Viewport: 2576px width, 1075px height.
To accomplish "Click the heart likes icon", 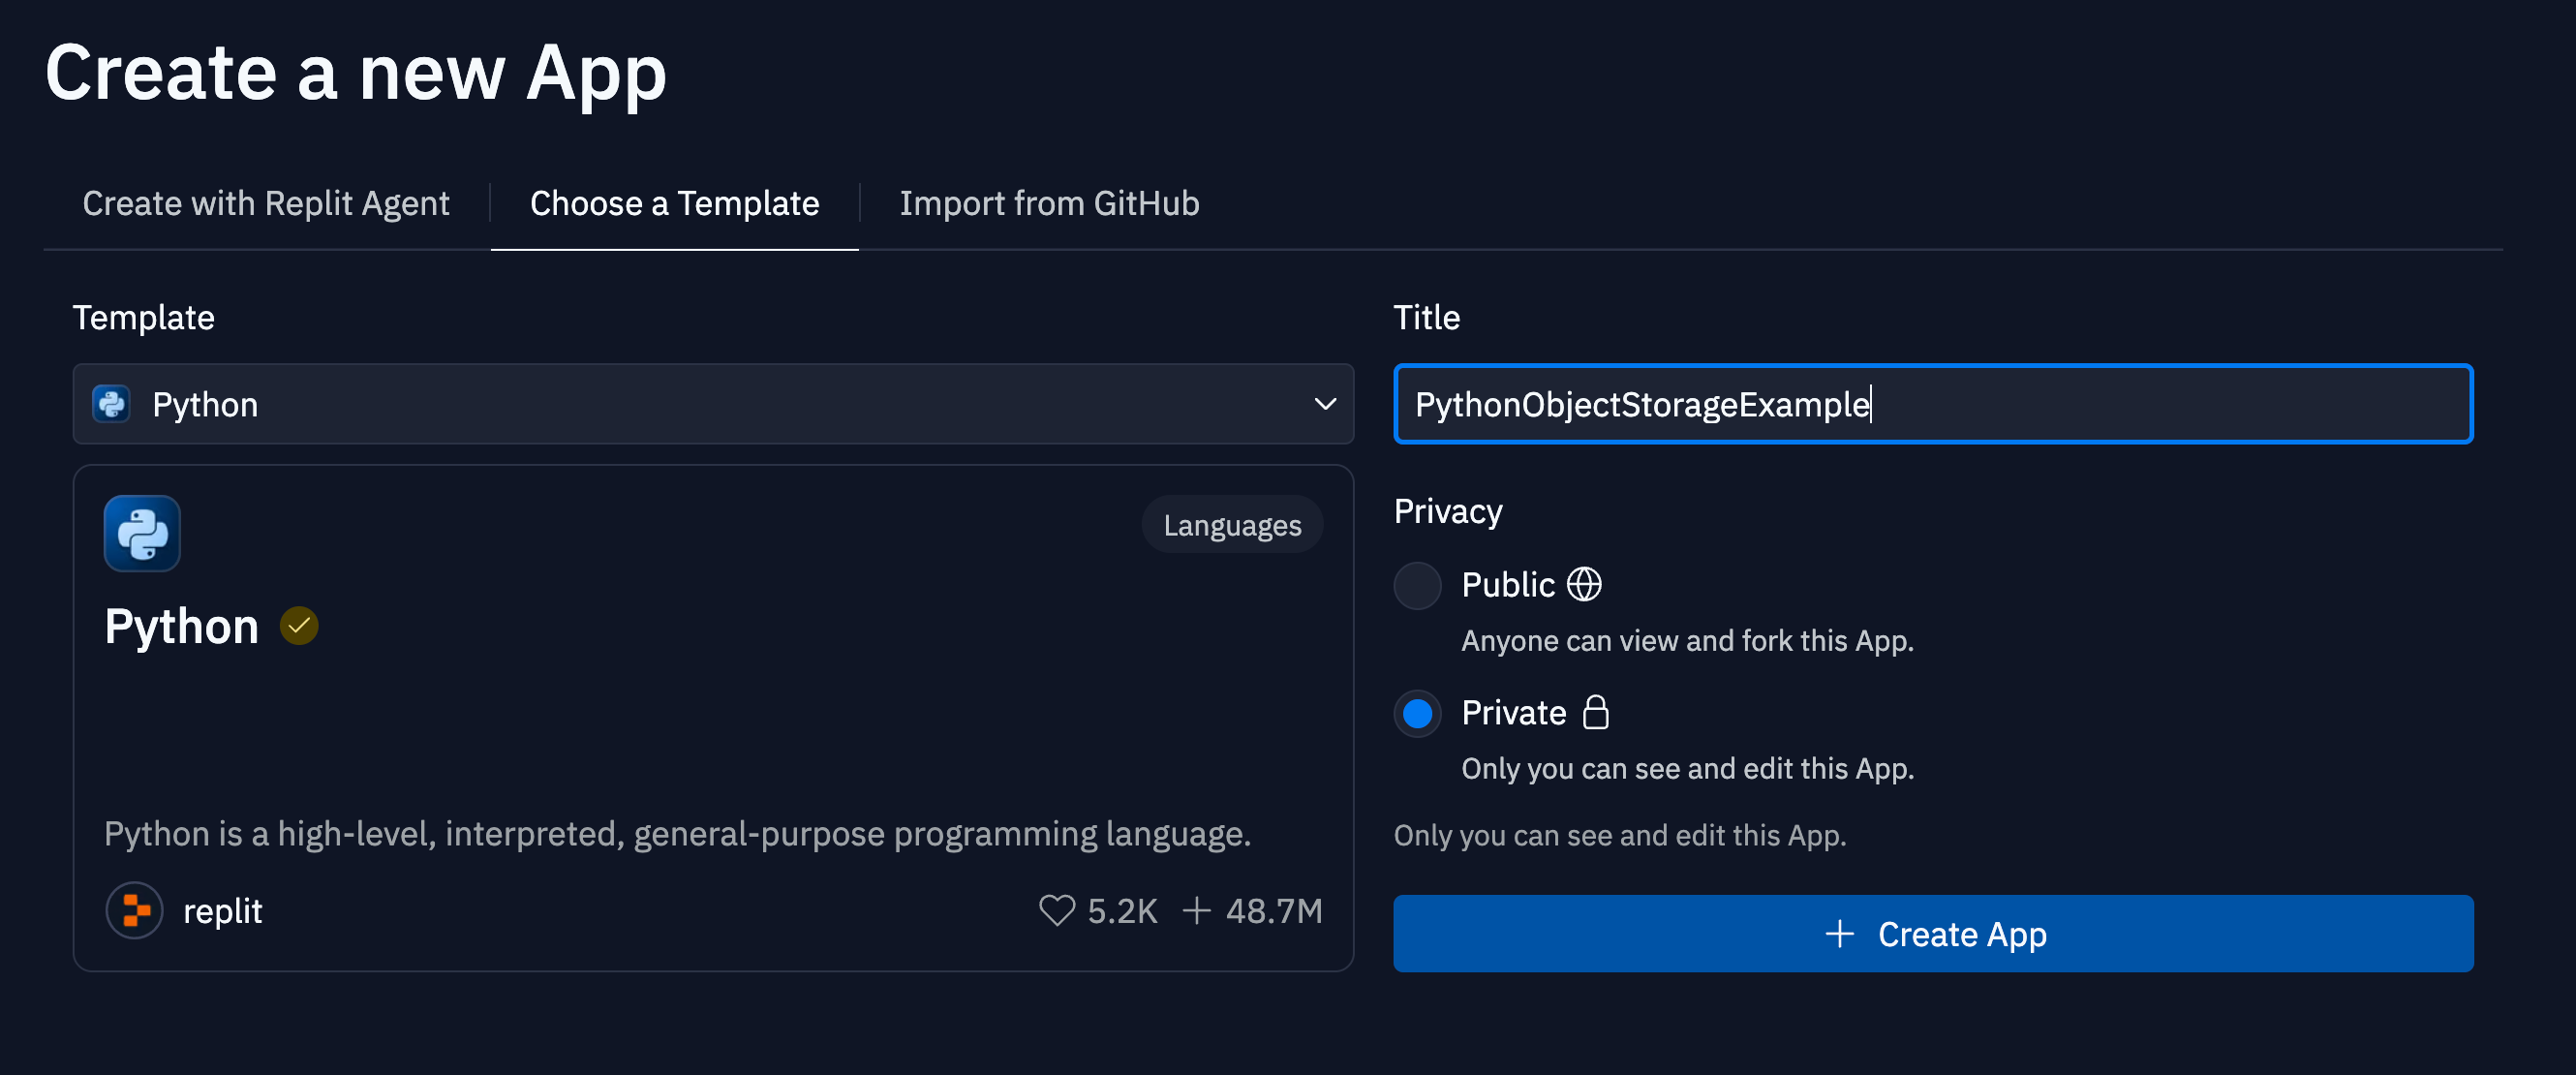I will click(x=1056, y=910).
